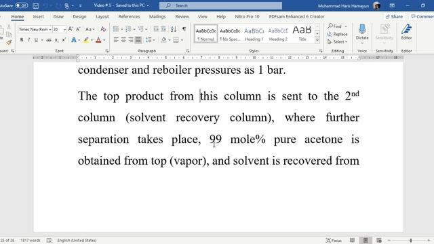Screen dimensions: 434x244
Task: Open the font size dropdown
Action: pyautogui.click(x=64, y=29)
